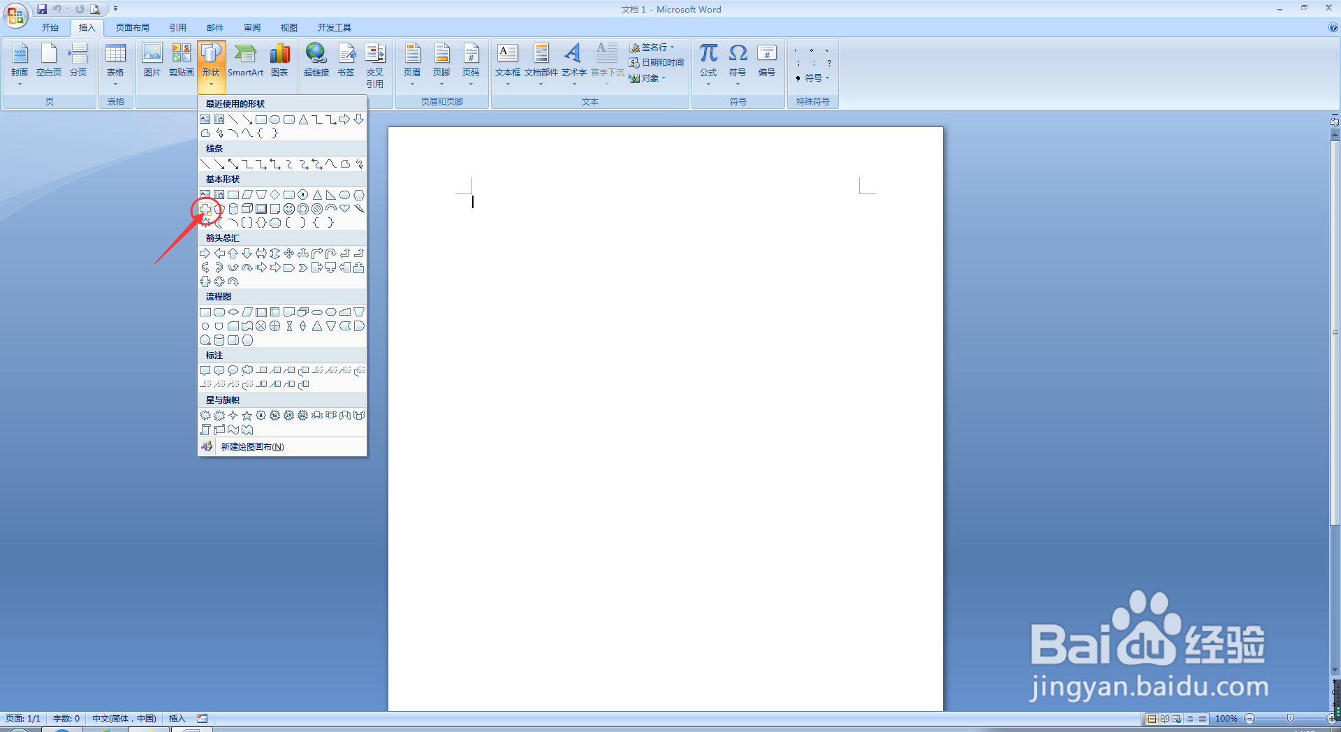Image resolution: width=1341 pixels, height=732 pixels.
Task: Click New Drawing Canvas (新建绘图画布)
Action: [282, 447]
